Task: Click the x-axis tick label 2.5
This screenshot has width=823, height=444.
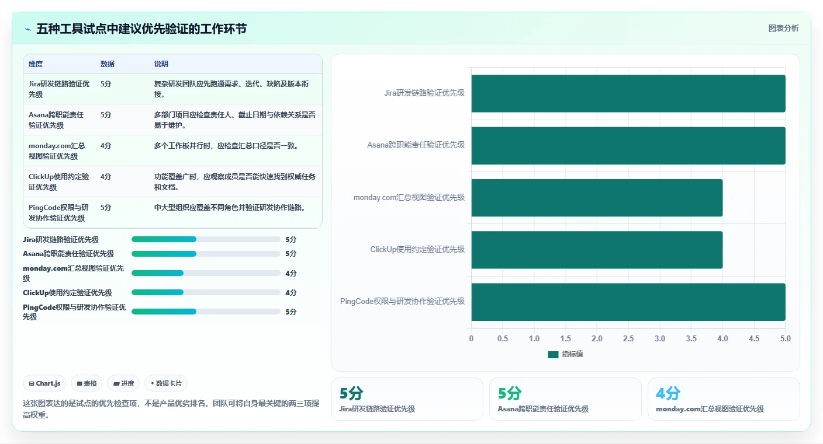Action: [x=628, y=339]
